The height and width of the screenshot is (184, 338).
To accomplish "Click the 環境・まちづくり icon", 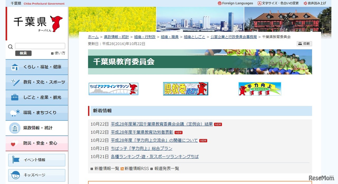I will click(15, 113).
